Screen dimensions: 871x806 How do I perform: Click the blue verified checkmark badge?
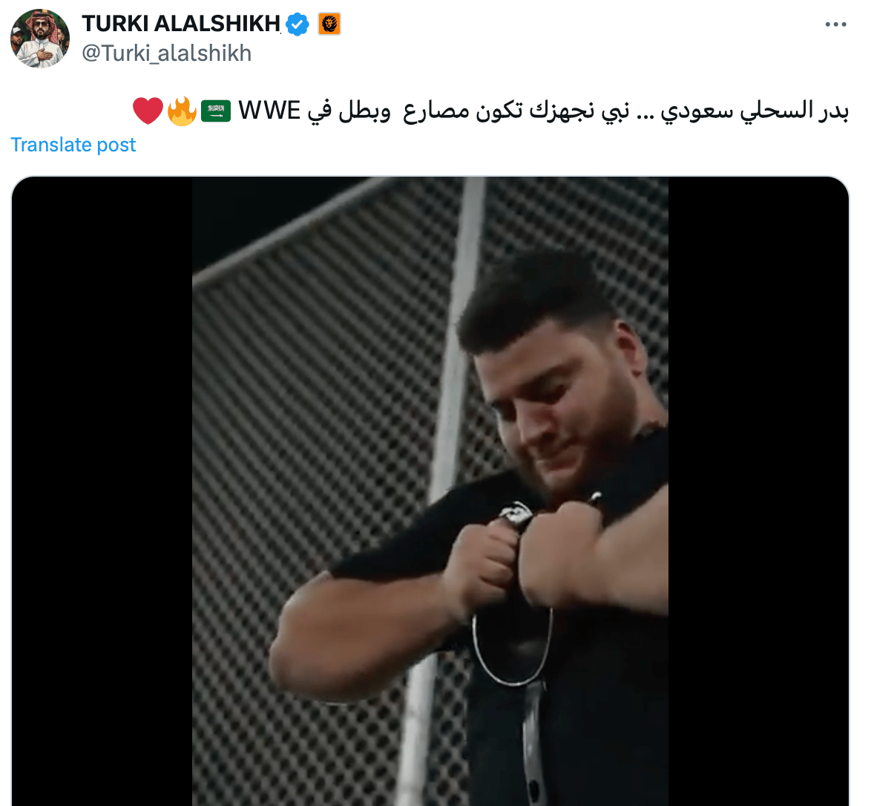(298, 24)
